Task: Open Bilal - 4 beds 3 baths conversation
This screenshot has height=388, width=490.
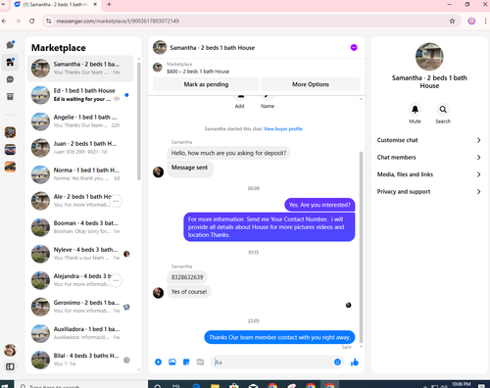Action: pyautogui.click(x=80, y=360)
